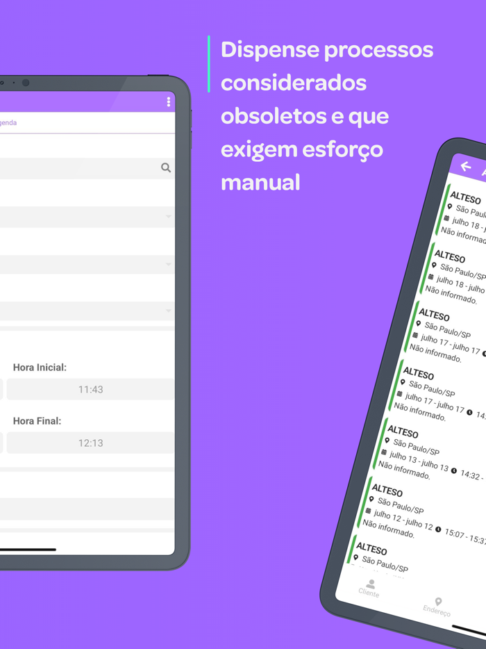486x649 pixels.
Task: Open the Endereço tab on phone
Action: point(437,607)
